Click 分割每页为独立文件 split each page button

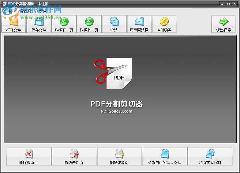[x=165, y=156]
